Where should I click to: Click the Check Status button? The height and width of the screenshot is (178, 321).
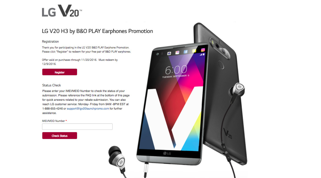click(x=60, y=136)
